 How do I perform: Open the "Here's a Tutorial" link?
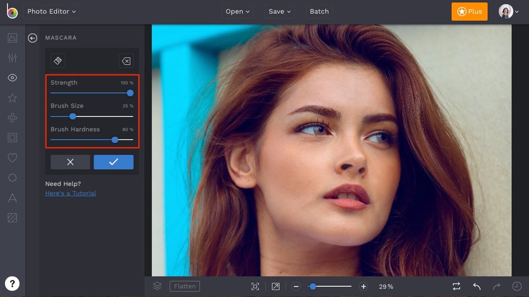(x=71, y=194)
